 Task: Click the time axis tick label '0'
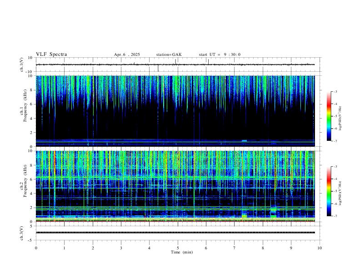pyautogui.click(x=36, y=248)
